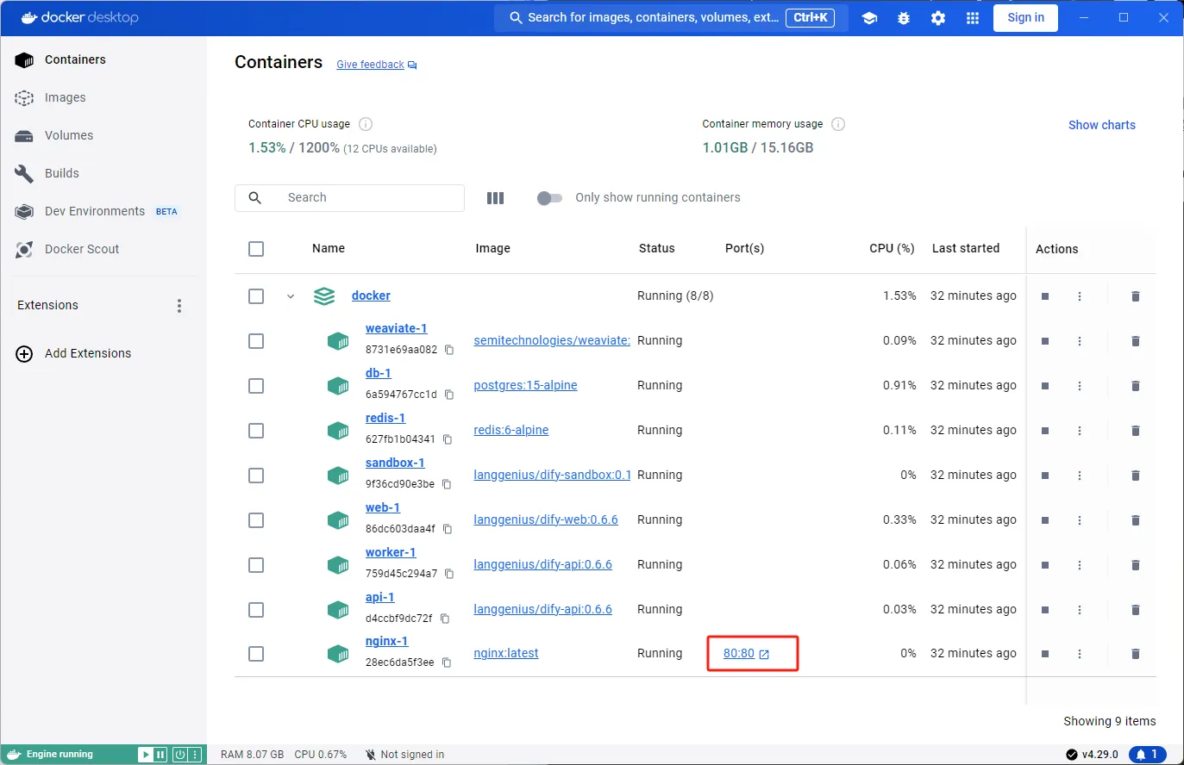Copy the db-1 container ID
1184x765 pixels.
pyautogui.click(x=449, y=395)
